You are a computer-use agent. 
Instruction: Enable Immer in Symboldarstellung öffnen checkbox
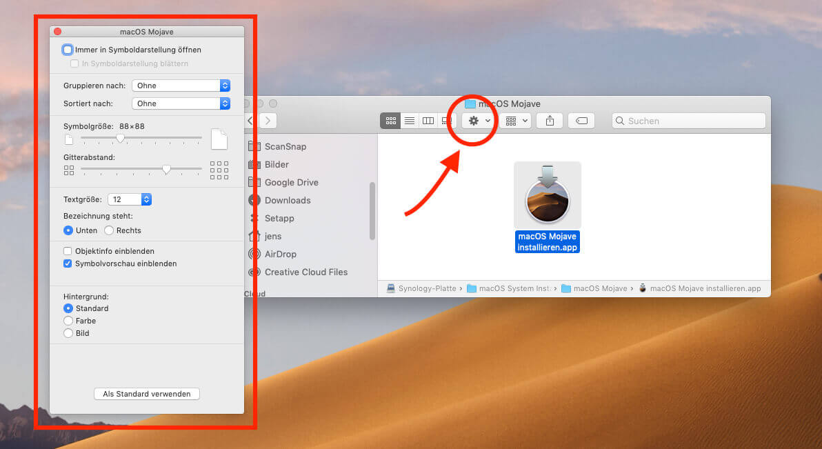pyautogui.click(x=68, y=50)
